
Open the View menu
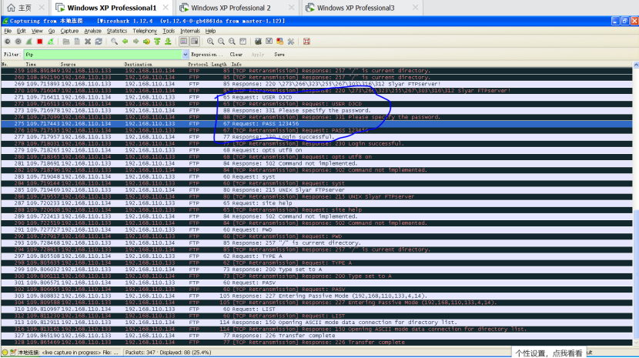pos(37,31)
